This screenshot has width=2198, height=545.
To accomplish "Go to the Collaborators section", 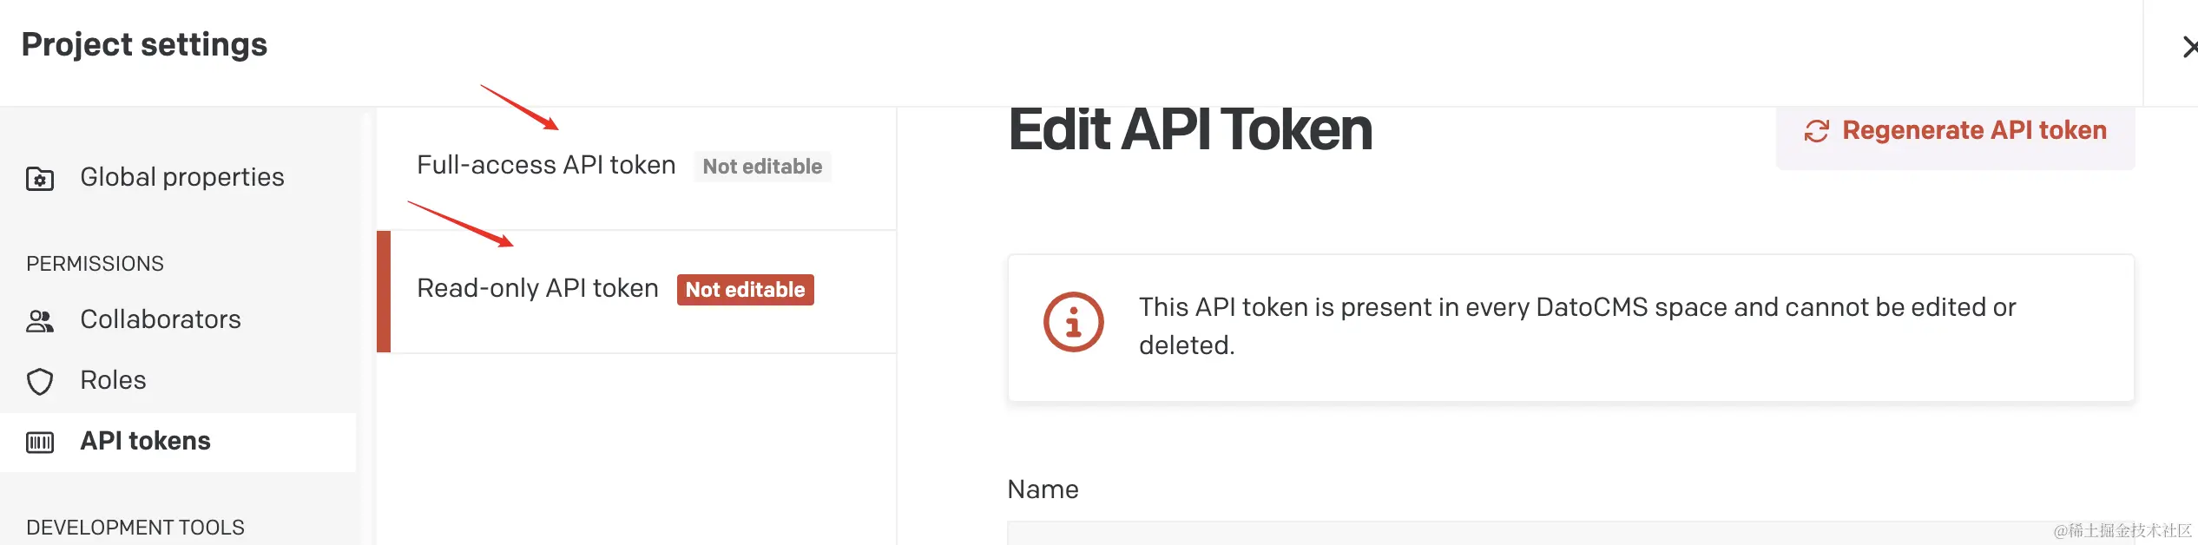I will coord(161,319).
